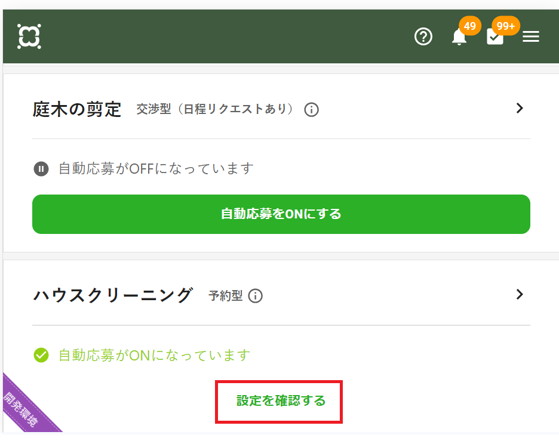Expand the ハウスクリーニング chevron arrow
559x444 pixels.
(520, 294)
